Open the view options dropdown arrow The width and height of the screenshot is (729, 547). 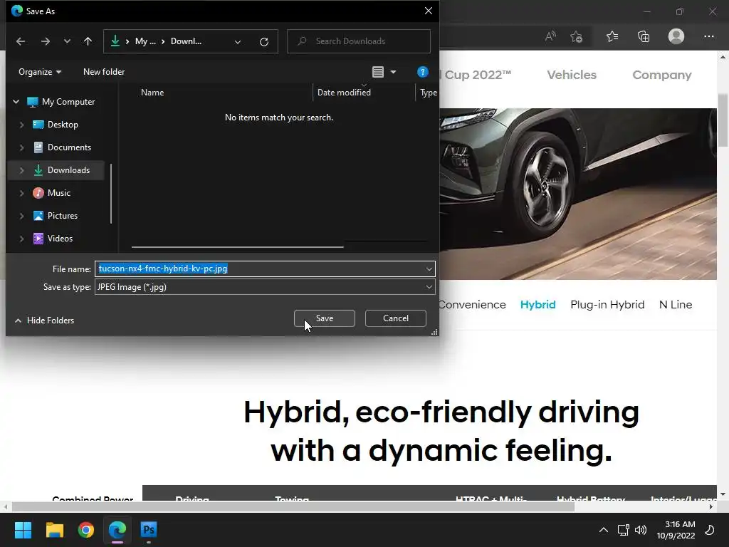[393, 72]
